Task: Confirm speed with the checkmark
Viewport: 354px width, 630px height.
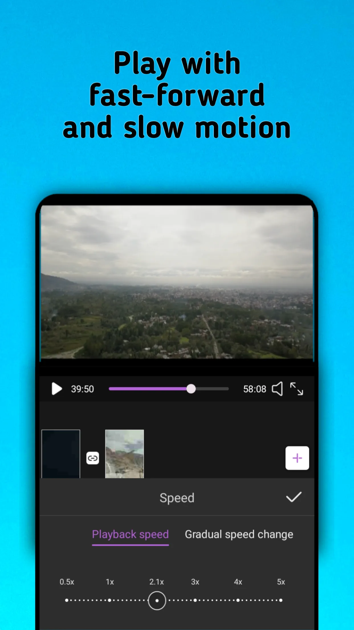Action: (x=294, y=497)
